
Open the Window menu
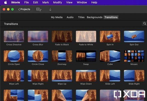click(x=82, y=3)
